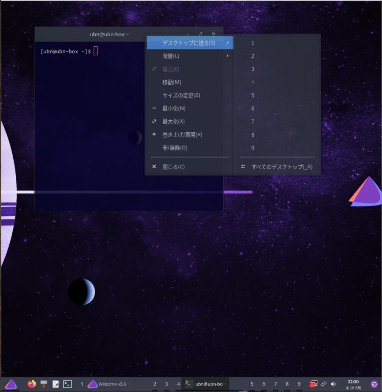Select 巻き上げ/展開(R) menu entry
This screenshot has width=382, height=392.
[190, 135]
